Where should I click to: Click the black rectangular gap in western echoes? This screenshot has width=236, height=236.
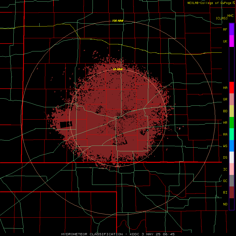tap(66, 125)
